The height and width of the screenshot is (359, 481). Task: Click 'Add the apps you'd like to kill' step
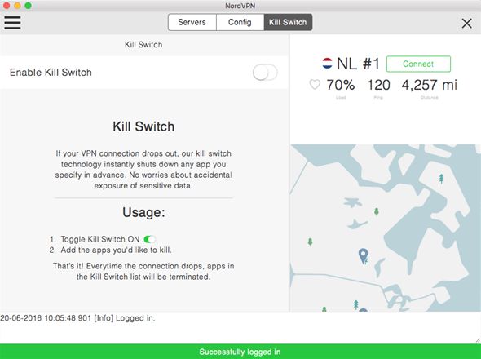[116, 250]
